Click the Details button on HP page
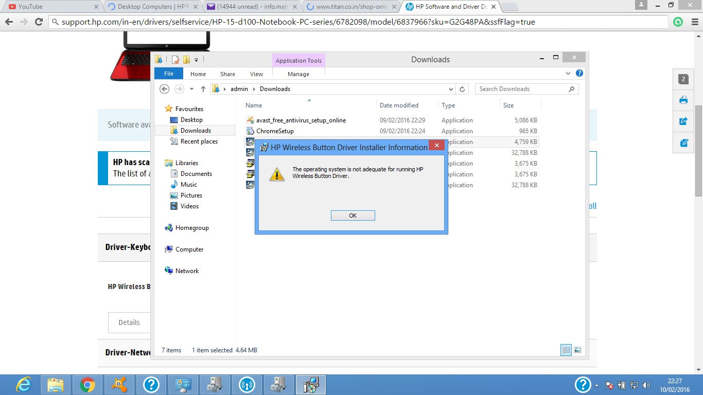703x395 pixels. (x=129, y=322)
